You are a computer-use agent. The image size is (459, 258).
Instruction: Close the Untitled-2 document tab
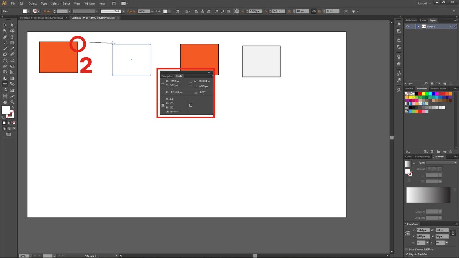pyautogui.click(x=118, y=18)
